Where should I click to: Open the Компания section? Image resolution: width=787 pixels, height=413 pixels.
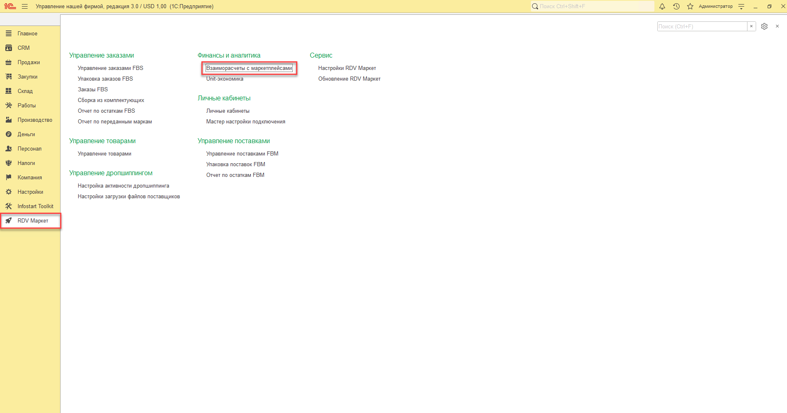click(x=30, y=177)
